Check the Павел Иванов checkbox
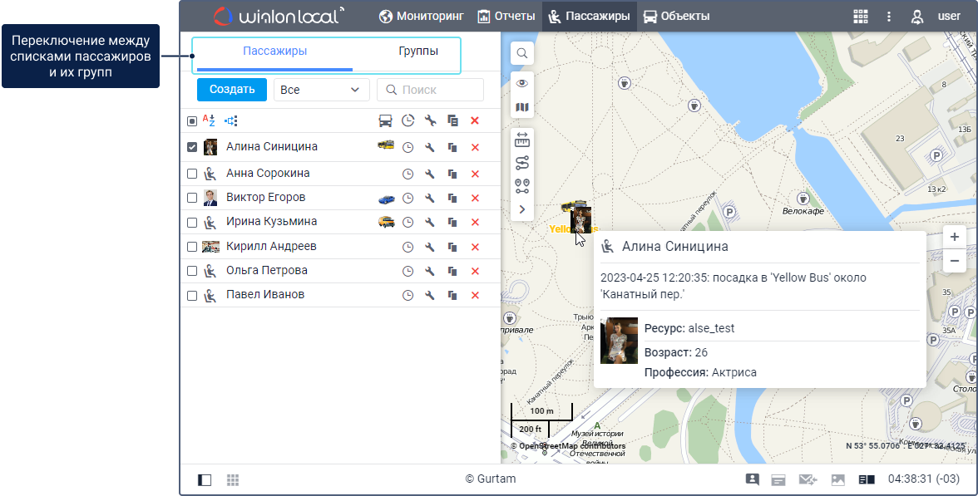Screen dimensions: 978x496 coord(192,295)
